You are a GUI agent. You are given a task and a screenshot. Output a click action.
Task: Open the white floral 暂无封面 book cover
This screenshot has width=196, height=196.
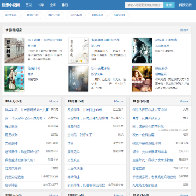[x=78, y=51]
